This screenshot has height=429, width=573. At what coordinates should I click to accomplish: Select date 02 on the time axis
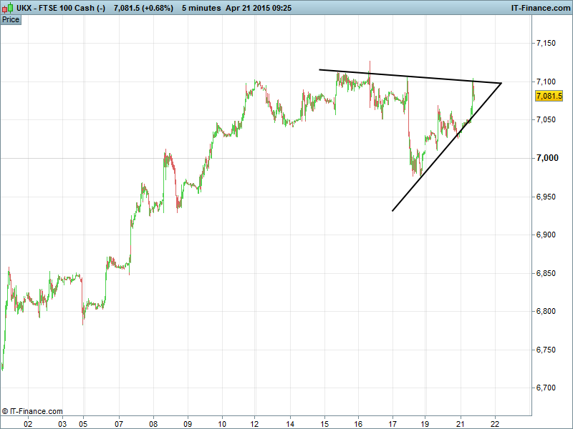[x=28, y=423]
